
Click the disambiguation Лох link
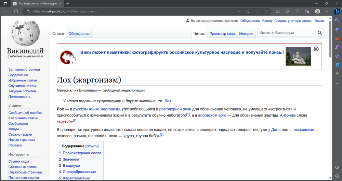(x=168, y=101)
